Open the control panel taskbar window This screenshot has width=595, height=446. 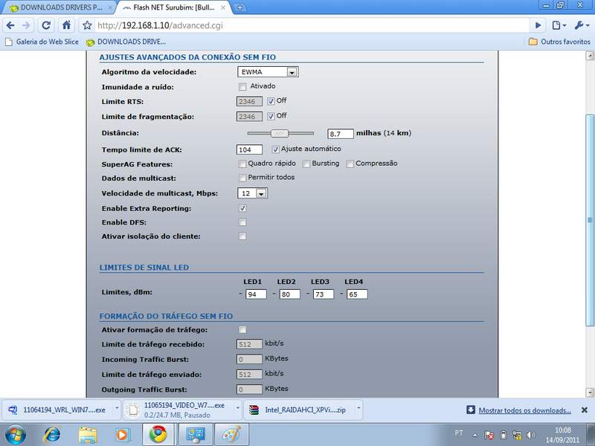pyautogui.click(x=196, y=435)
